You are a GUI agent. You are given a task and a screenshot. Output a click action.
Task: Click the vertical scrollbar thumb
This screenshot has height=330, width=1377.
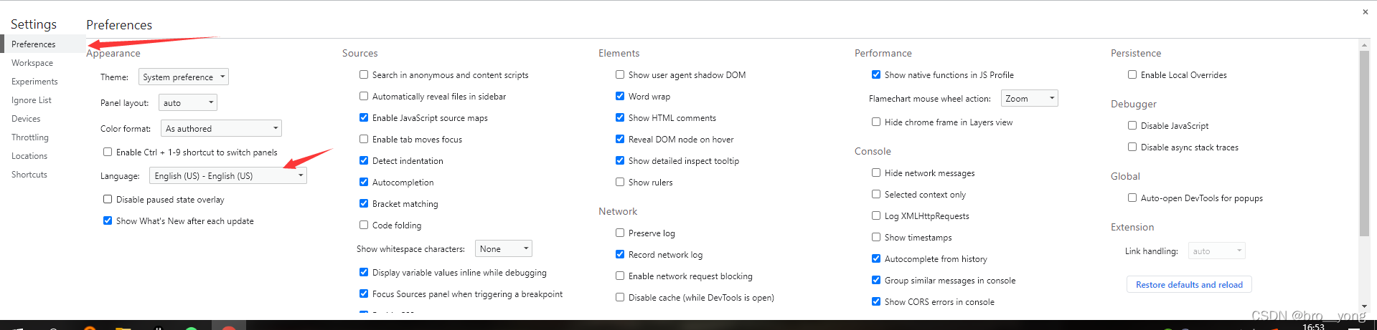pos(1364,143)
